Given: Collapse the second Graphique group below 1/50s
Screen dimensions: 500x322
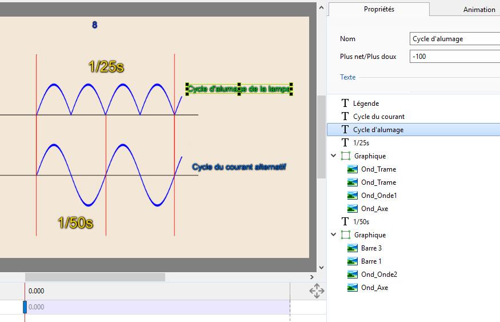Looking at the screenshot, I should pyautogui.click(x=334, y=234).
